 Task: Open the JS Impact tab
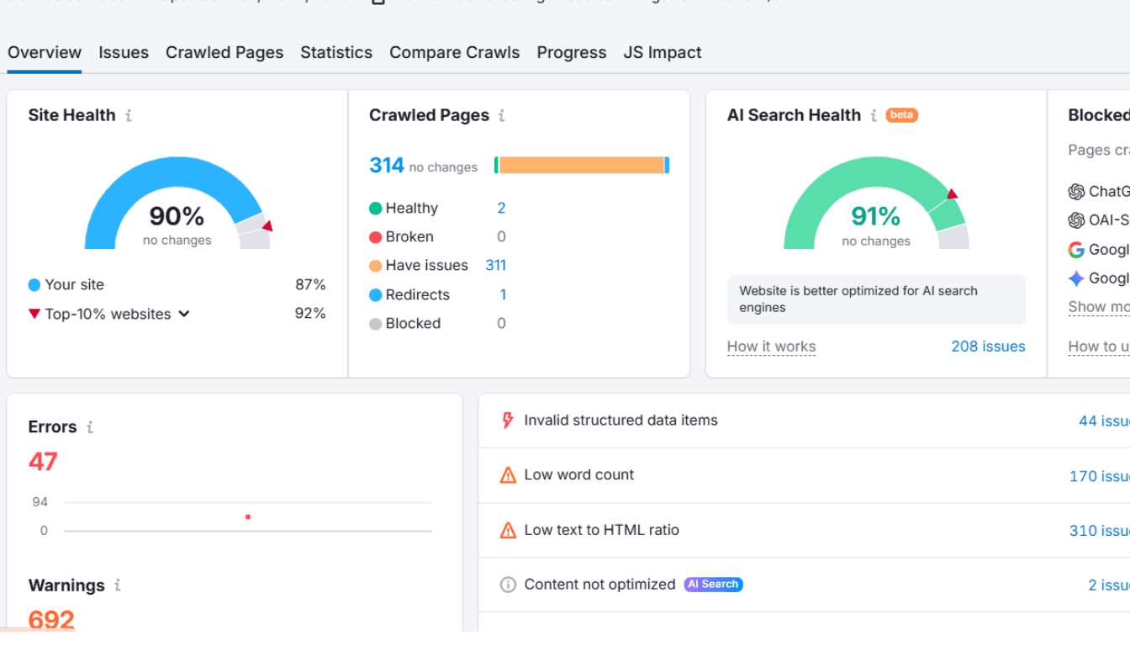coord(663,52)
